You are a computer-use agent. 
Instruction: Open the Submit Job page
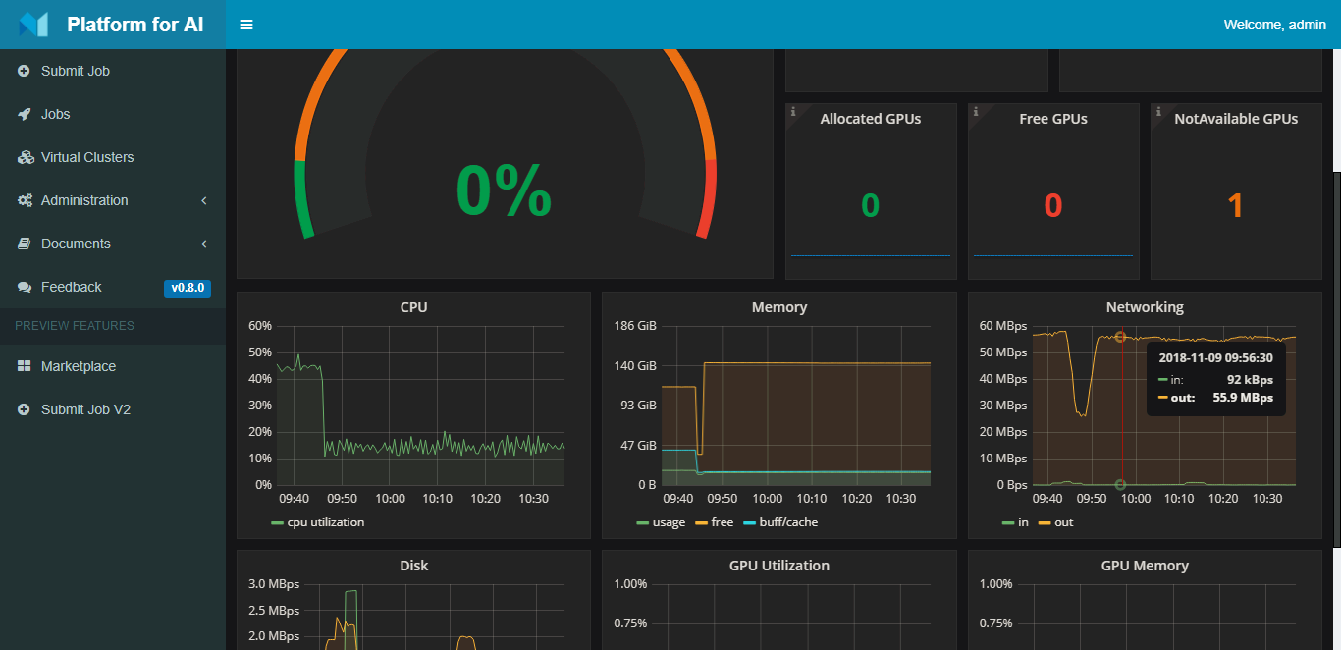tap(113, 71)
